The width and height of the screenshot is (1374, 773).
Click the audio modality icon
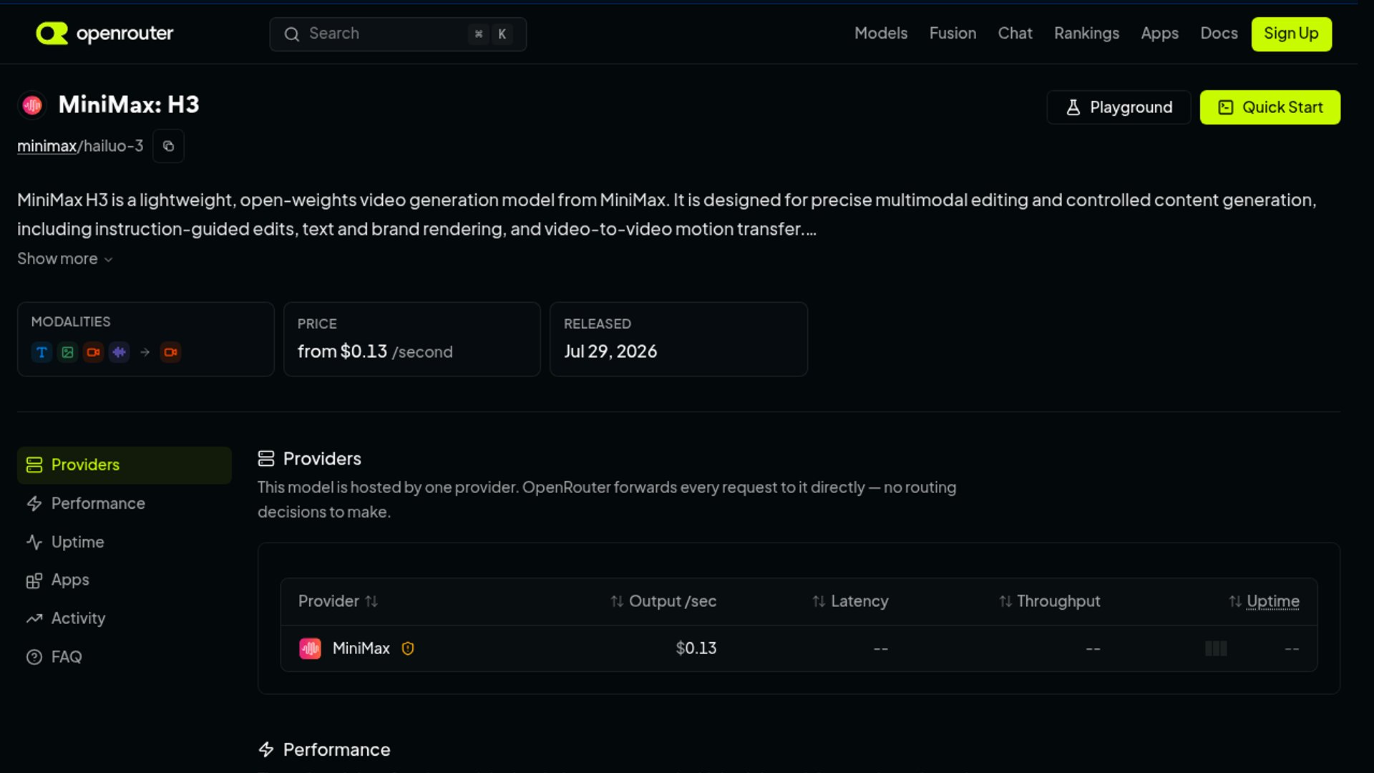coord(119,352)
